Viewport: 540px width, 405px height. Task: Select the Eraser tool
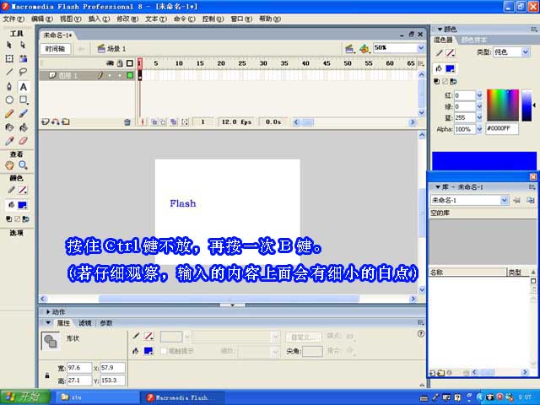click(x=23, y=140)
